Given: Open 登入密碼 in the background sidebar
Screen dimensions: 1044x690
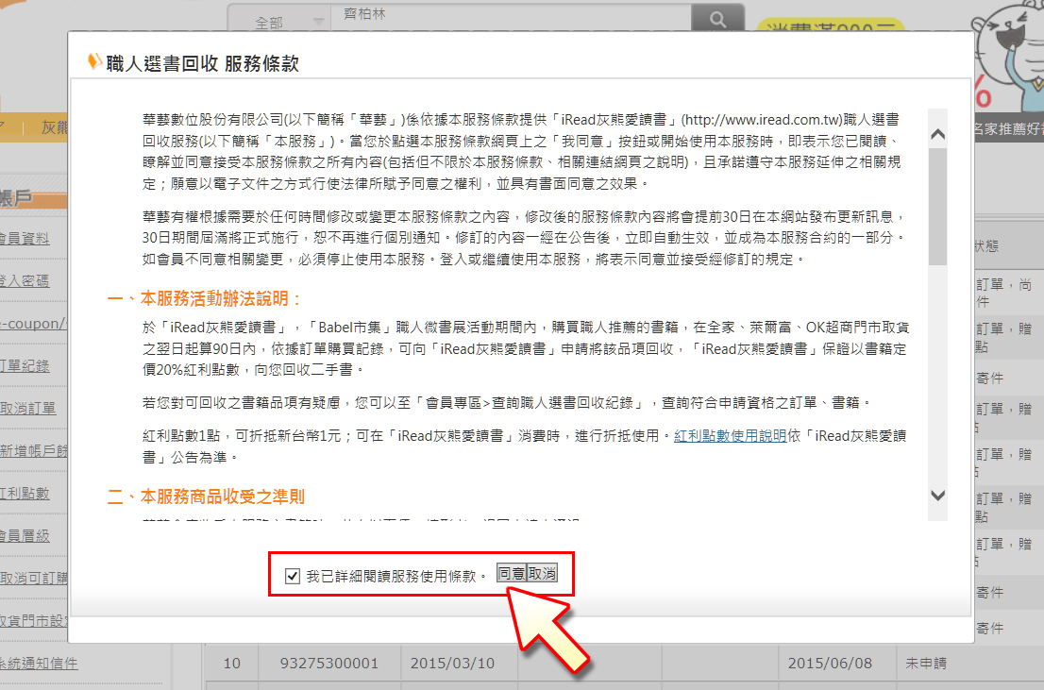Looking at the screenshot, I should point(25,281).
